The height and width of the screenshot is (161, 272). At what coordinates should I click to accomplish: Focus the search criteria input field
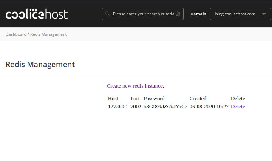143,14
